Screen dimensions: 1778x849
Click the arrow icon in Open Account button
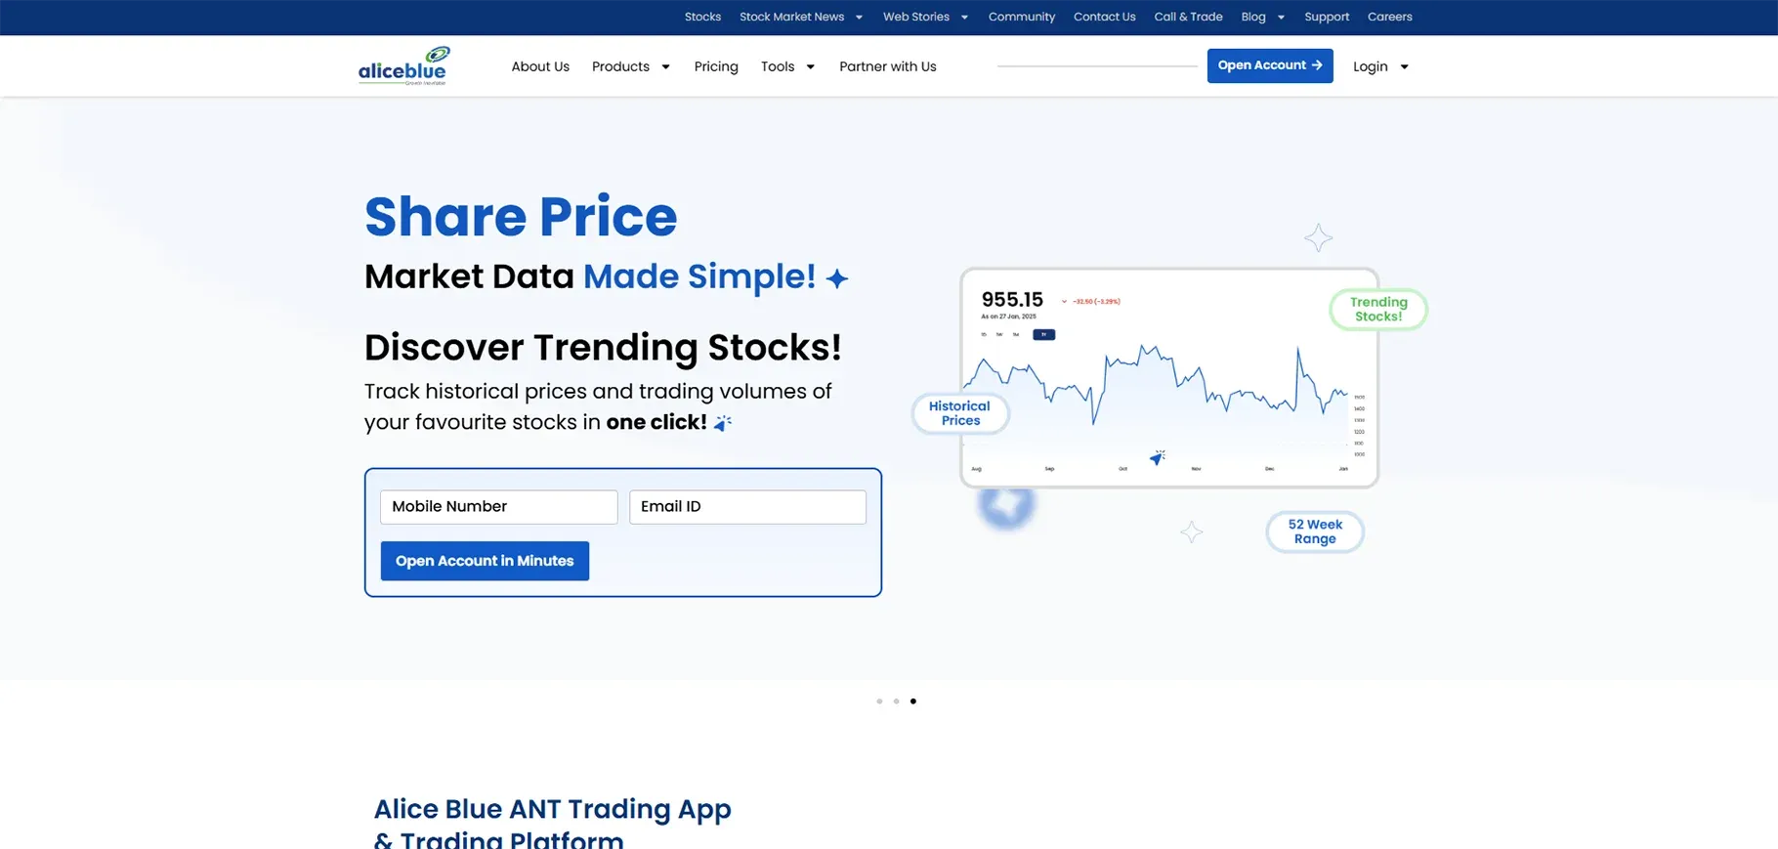1317,65
